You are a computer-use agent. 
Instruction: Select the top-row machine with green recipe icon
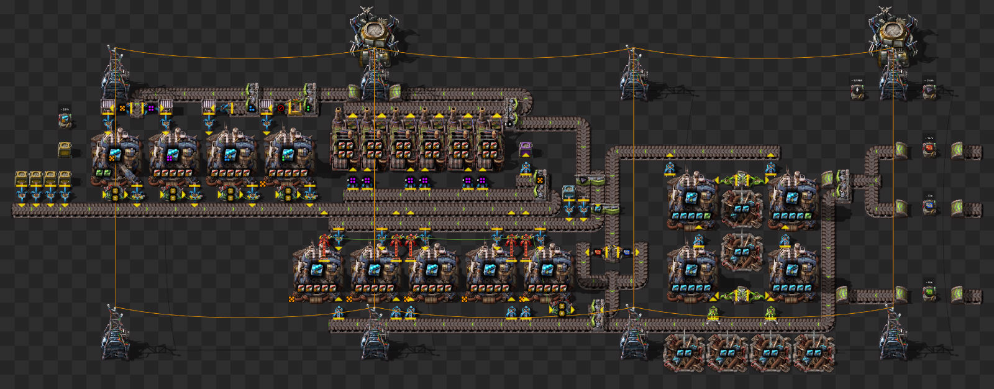click(x=288, y=157)
